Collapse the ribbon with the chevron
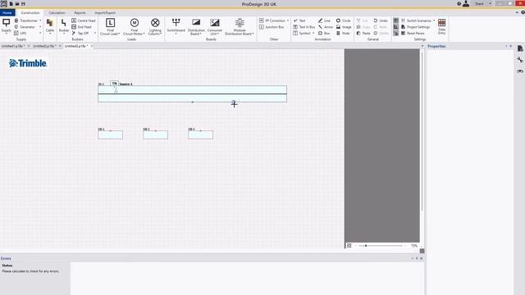525x295 pixels. click(x=517, y=12)
